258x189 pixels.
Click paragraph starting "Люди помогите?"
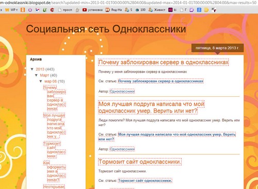[169, 123]
